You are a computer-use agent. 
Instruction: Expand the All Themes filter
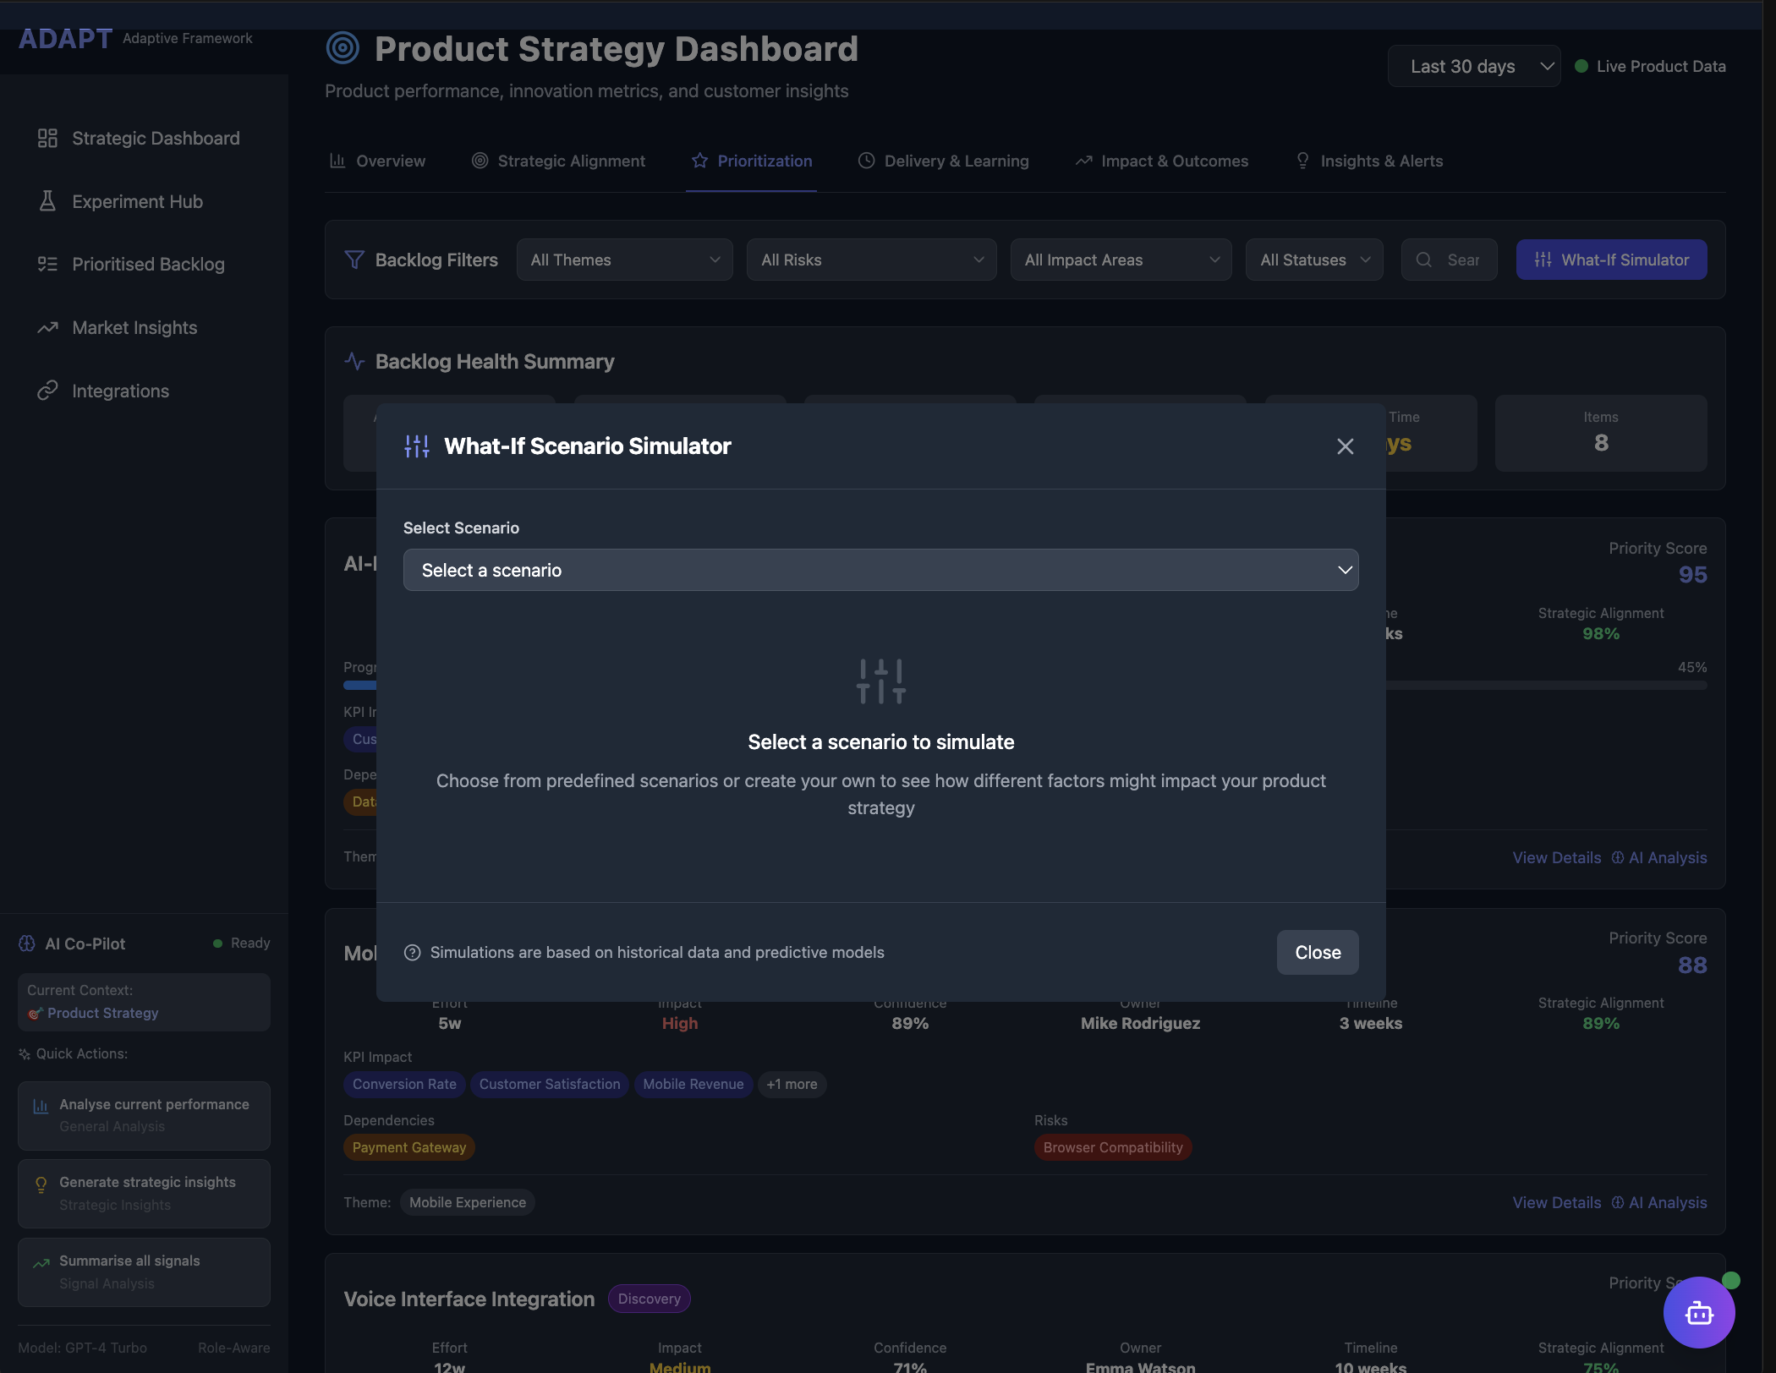tap(624, 260)
